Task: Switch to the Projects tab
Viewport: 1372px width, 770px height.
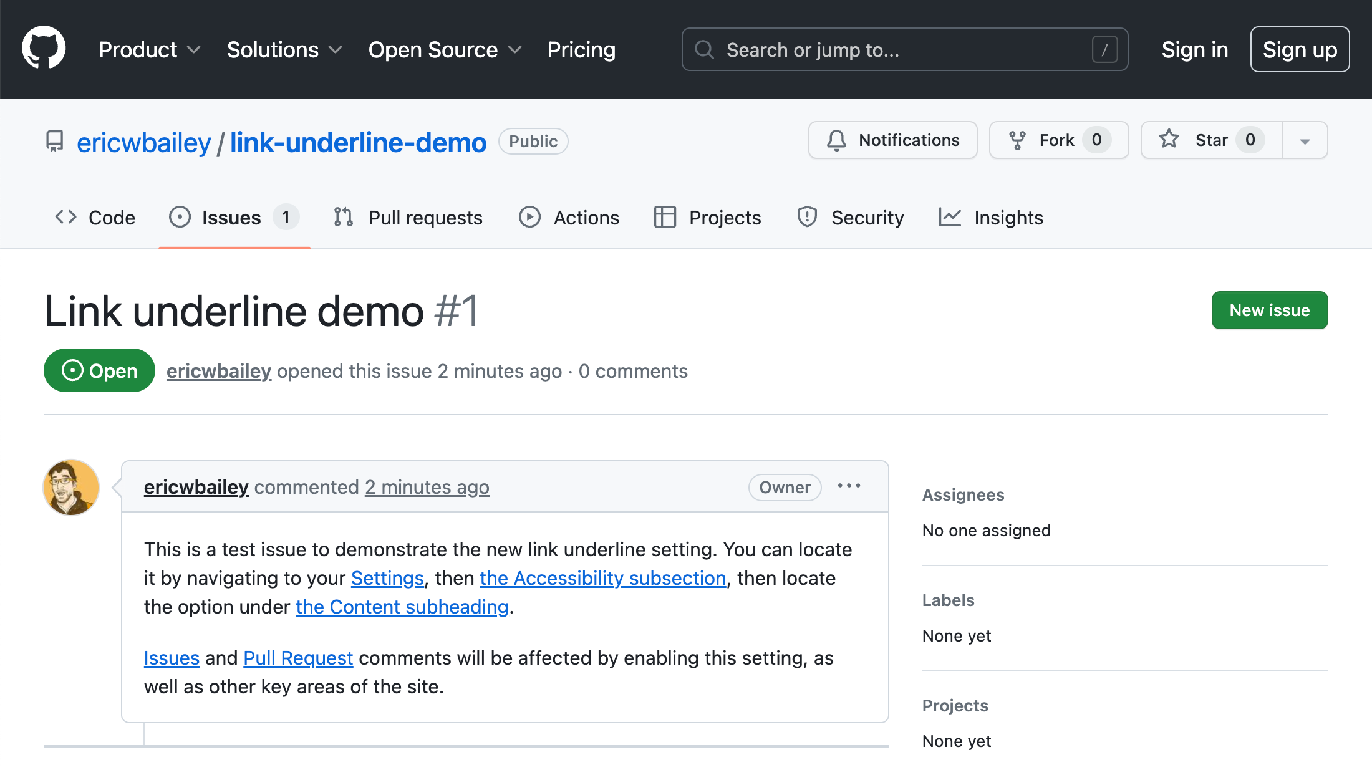Action: [x=707, y=218]
